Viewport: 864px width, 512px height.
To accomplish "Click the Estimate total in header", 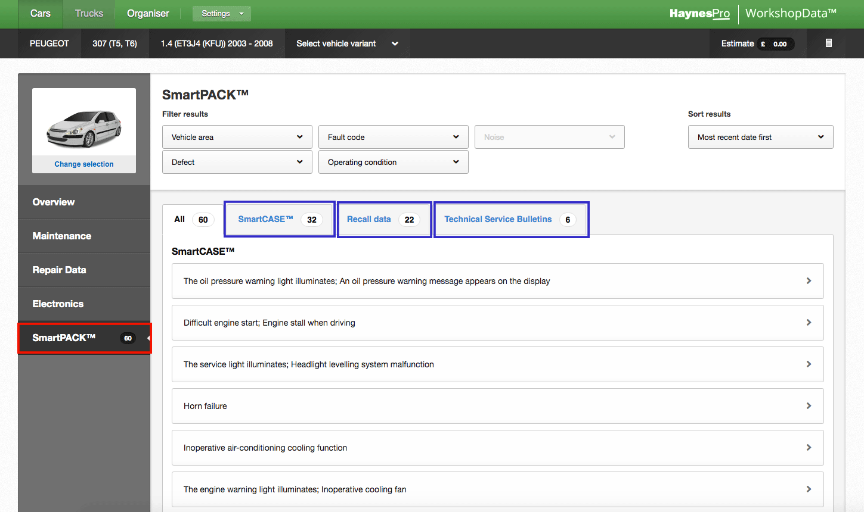I will click(758, 43).
